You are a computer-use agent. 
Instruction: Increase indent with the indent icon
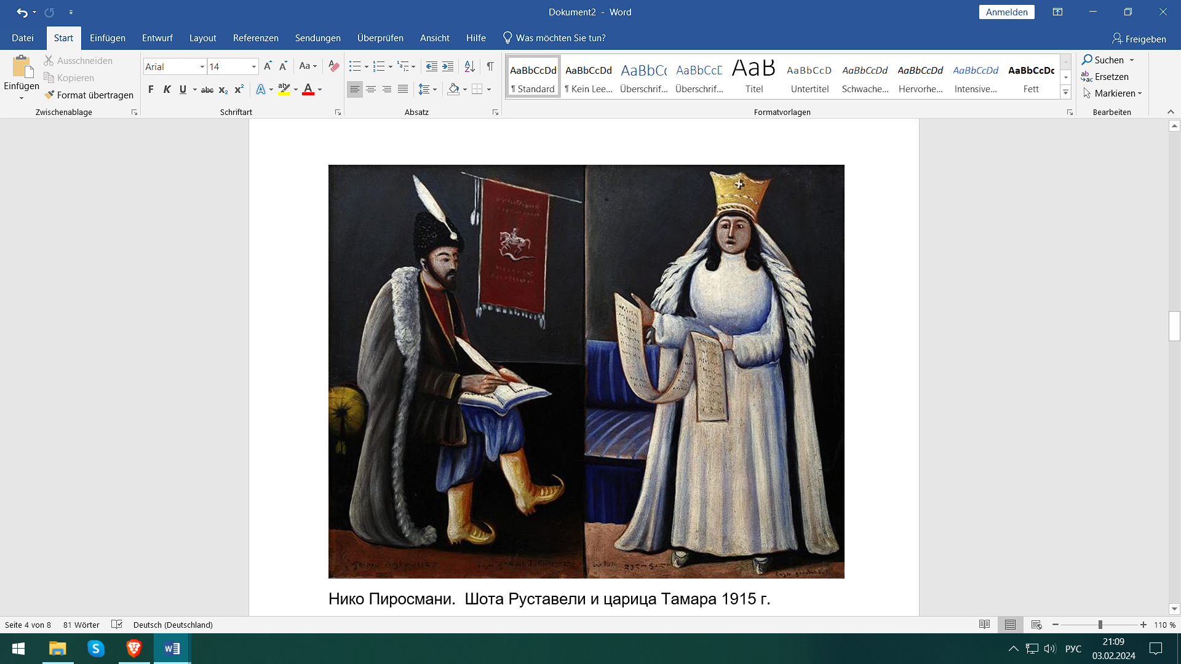point(448,66)
